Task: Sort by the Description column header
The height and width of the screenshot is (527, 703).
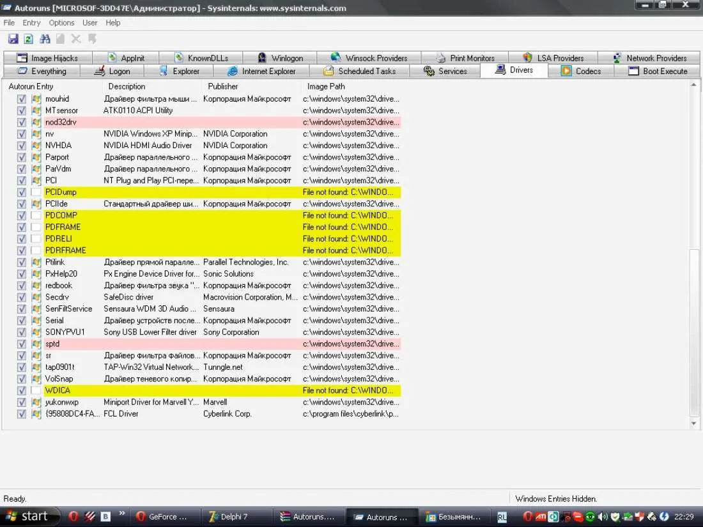Action: coord(153,86)
